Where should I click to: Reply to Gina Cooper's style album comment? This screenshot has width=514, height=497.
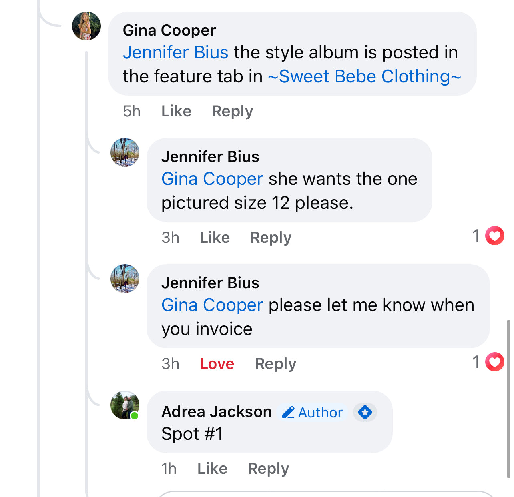(x=232, y=111)
